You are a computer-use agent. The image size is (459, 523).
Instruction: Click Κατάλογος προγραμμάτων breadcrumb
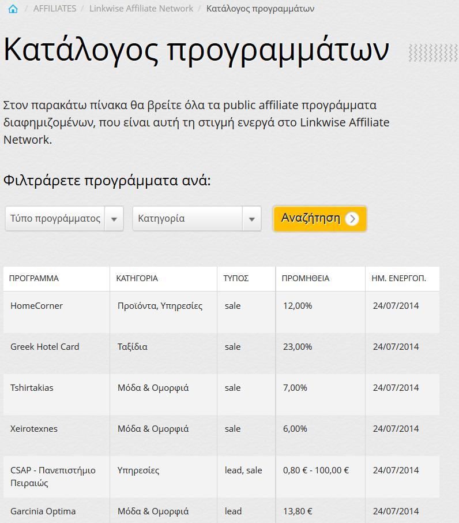[x=260, y=9]
